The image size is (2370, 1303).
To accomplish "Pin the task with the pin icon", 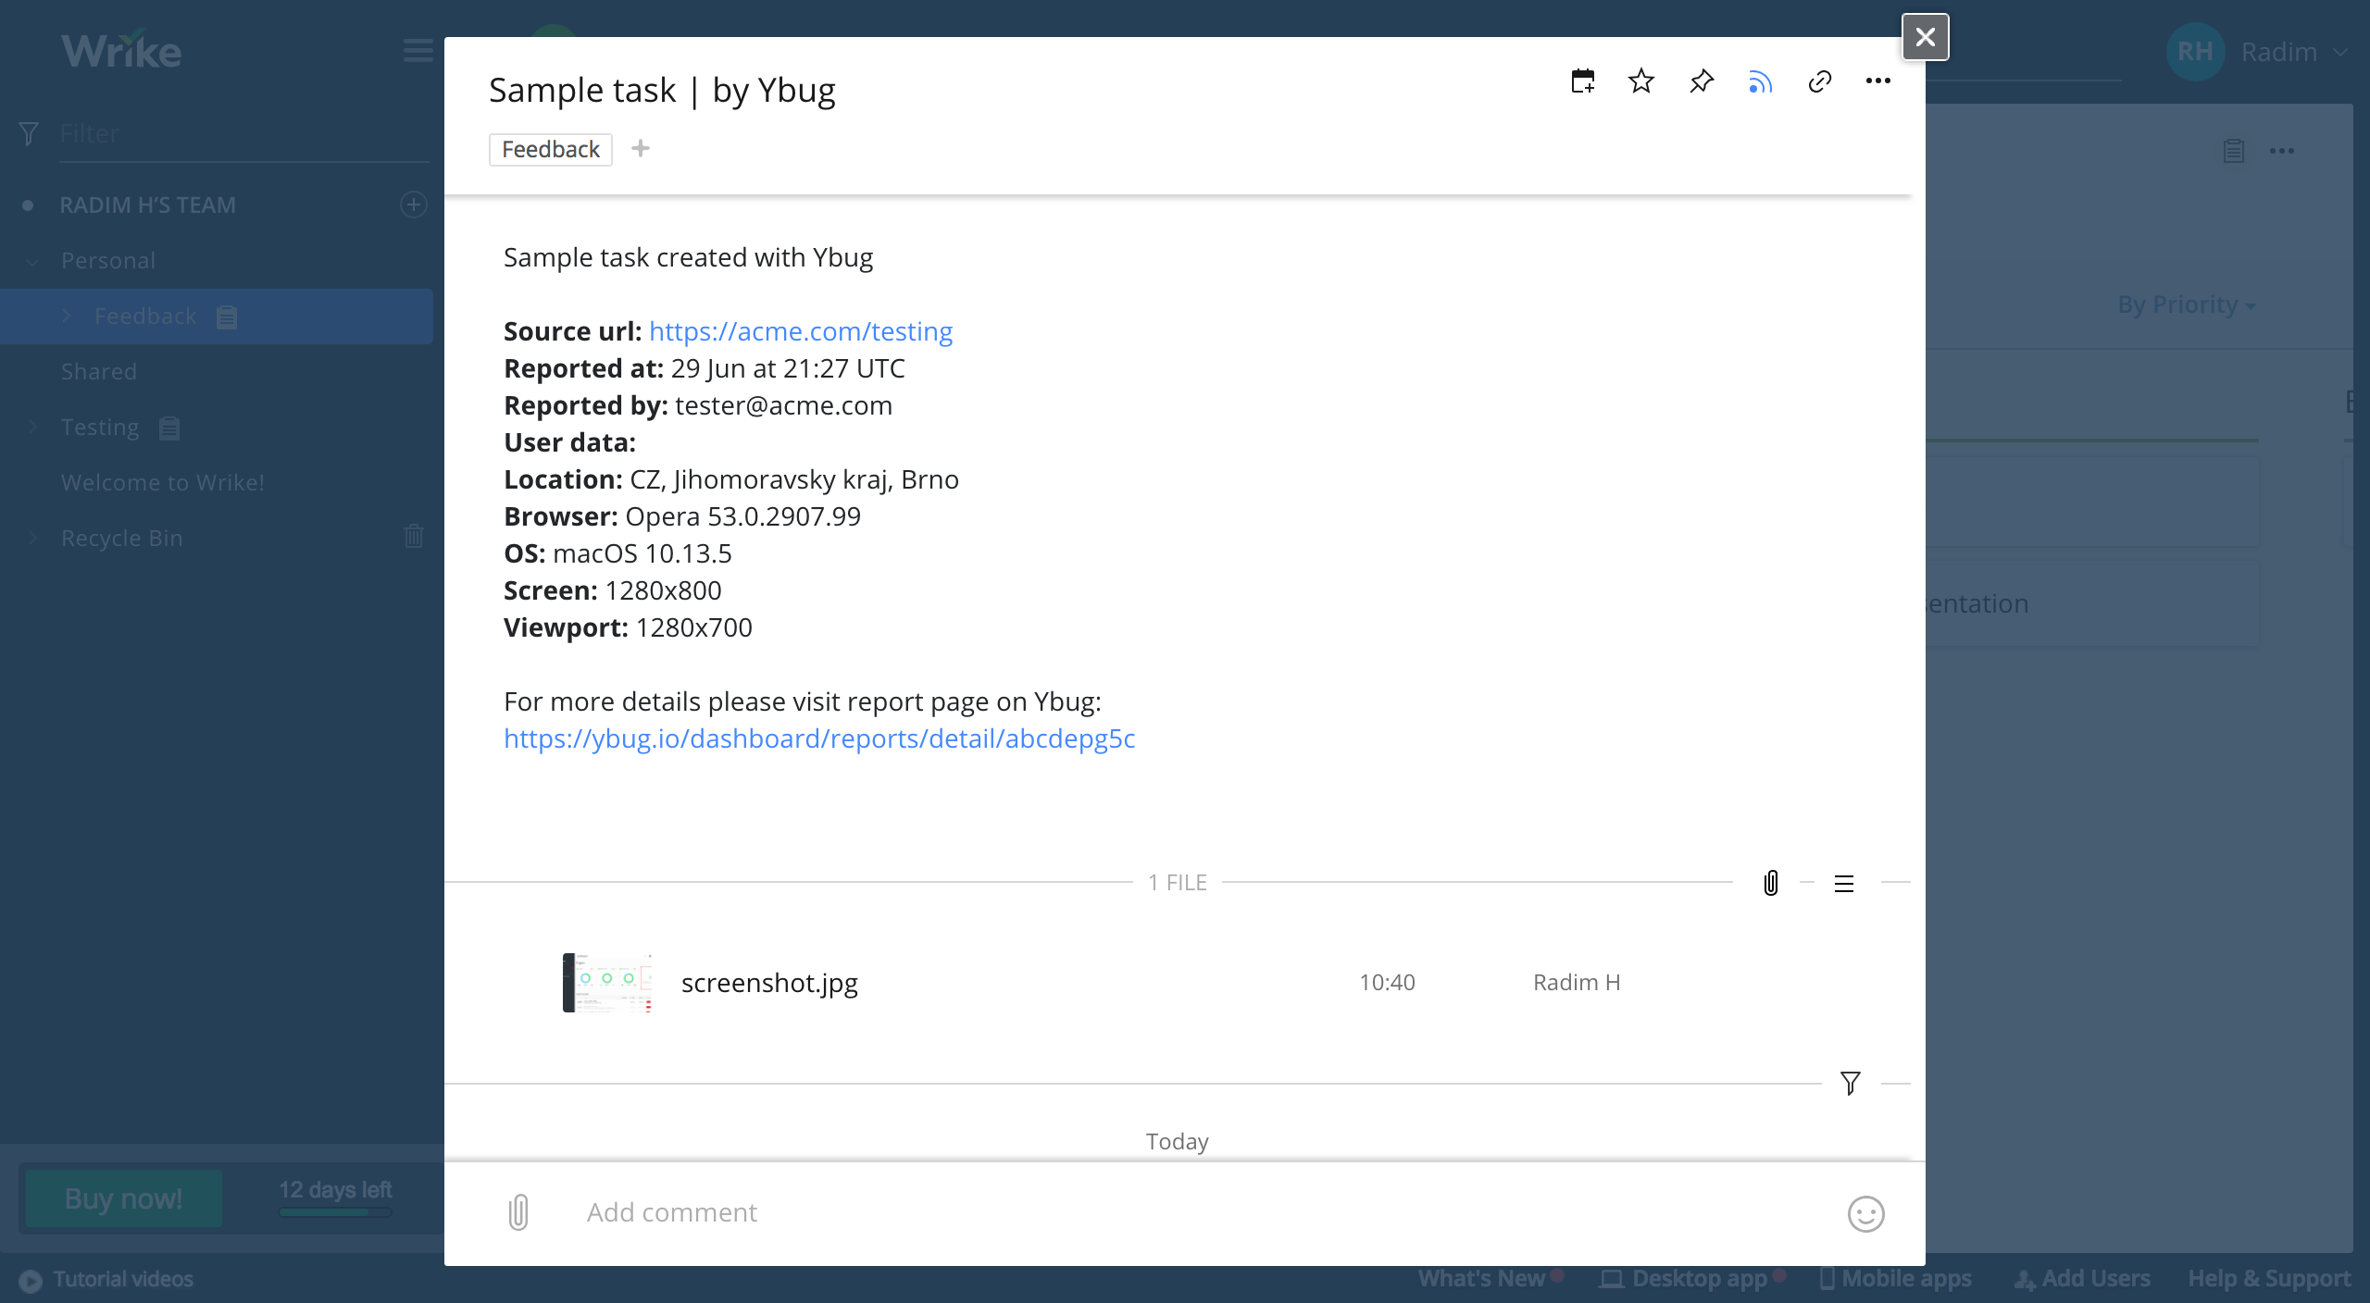I will point(1702,81).
